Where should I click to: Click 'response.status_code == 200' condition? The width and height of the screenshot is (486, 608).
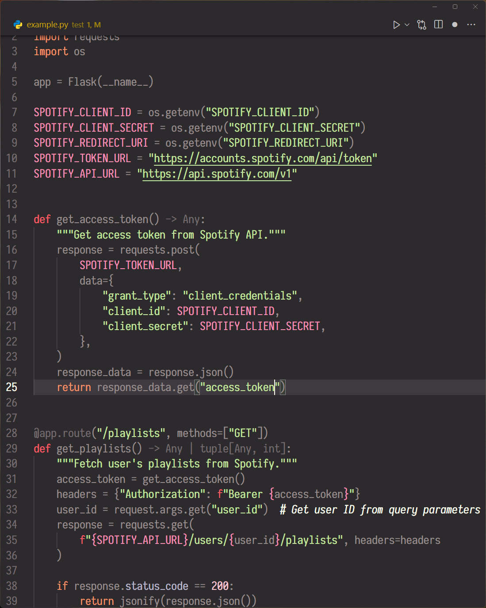(151, 586)
